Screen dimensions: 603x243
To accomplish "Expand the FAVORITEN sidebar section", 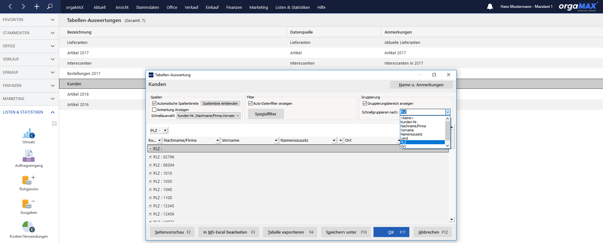I will [29, 20].
